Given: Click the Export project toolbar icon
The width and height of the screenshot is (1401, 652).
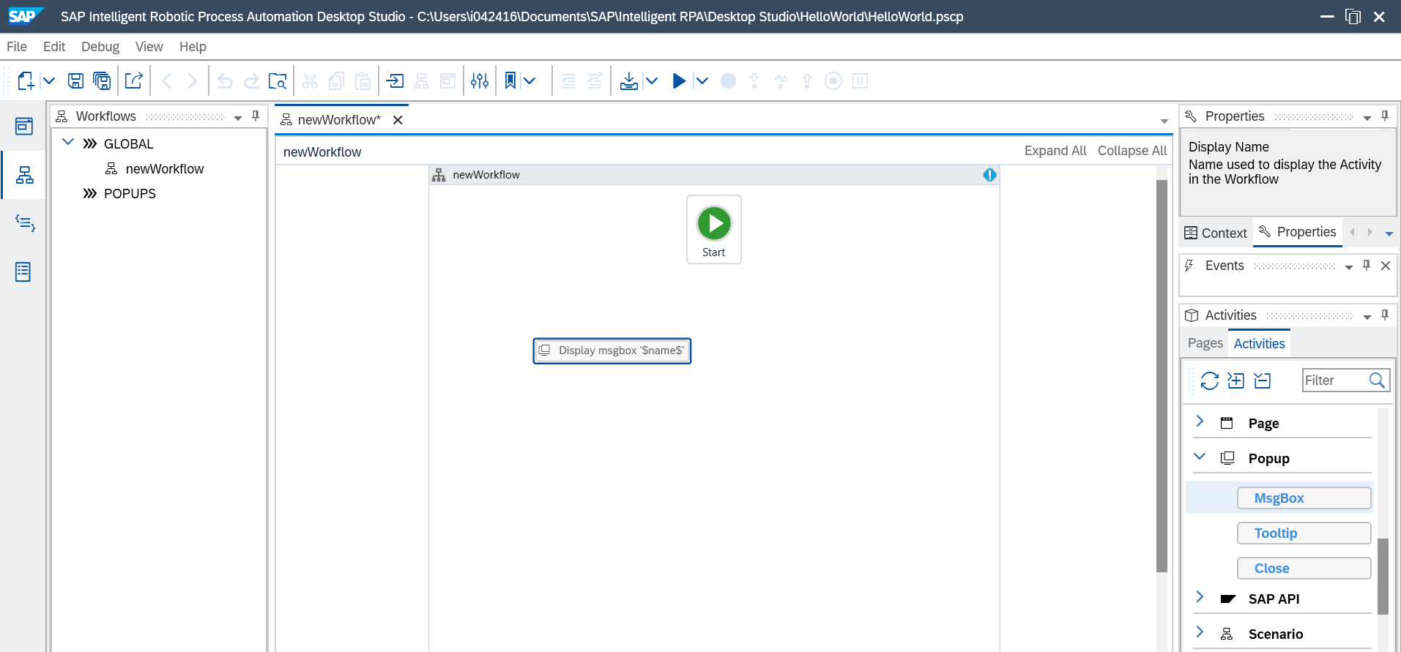Looking at the screenshot, I should click(133, 80).
